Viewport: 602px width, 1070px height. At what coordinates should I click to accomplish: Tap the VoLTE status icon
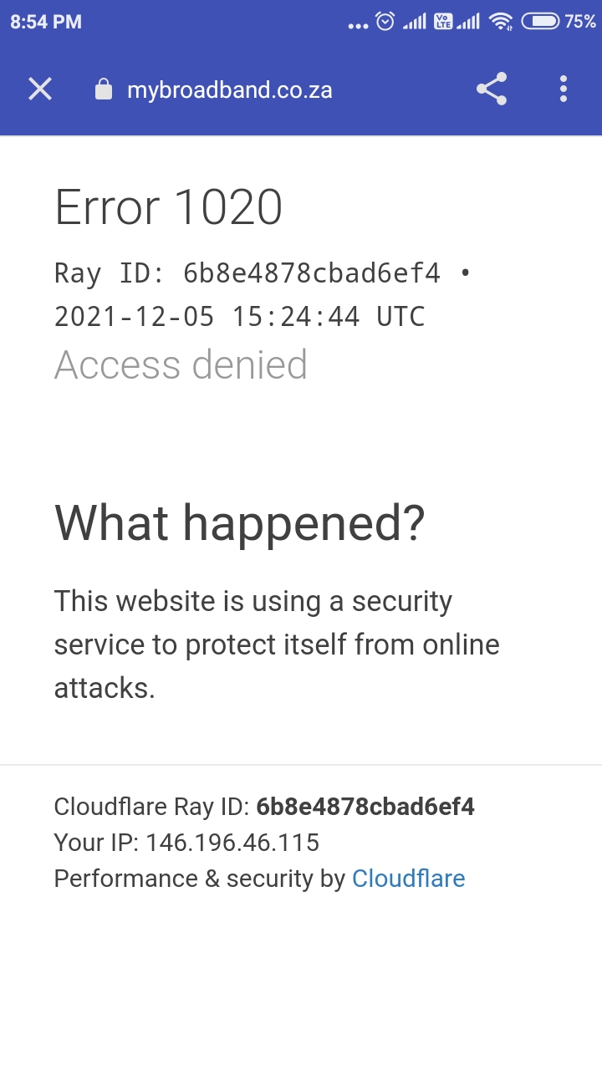[442, 23]
